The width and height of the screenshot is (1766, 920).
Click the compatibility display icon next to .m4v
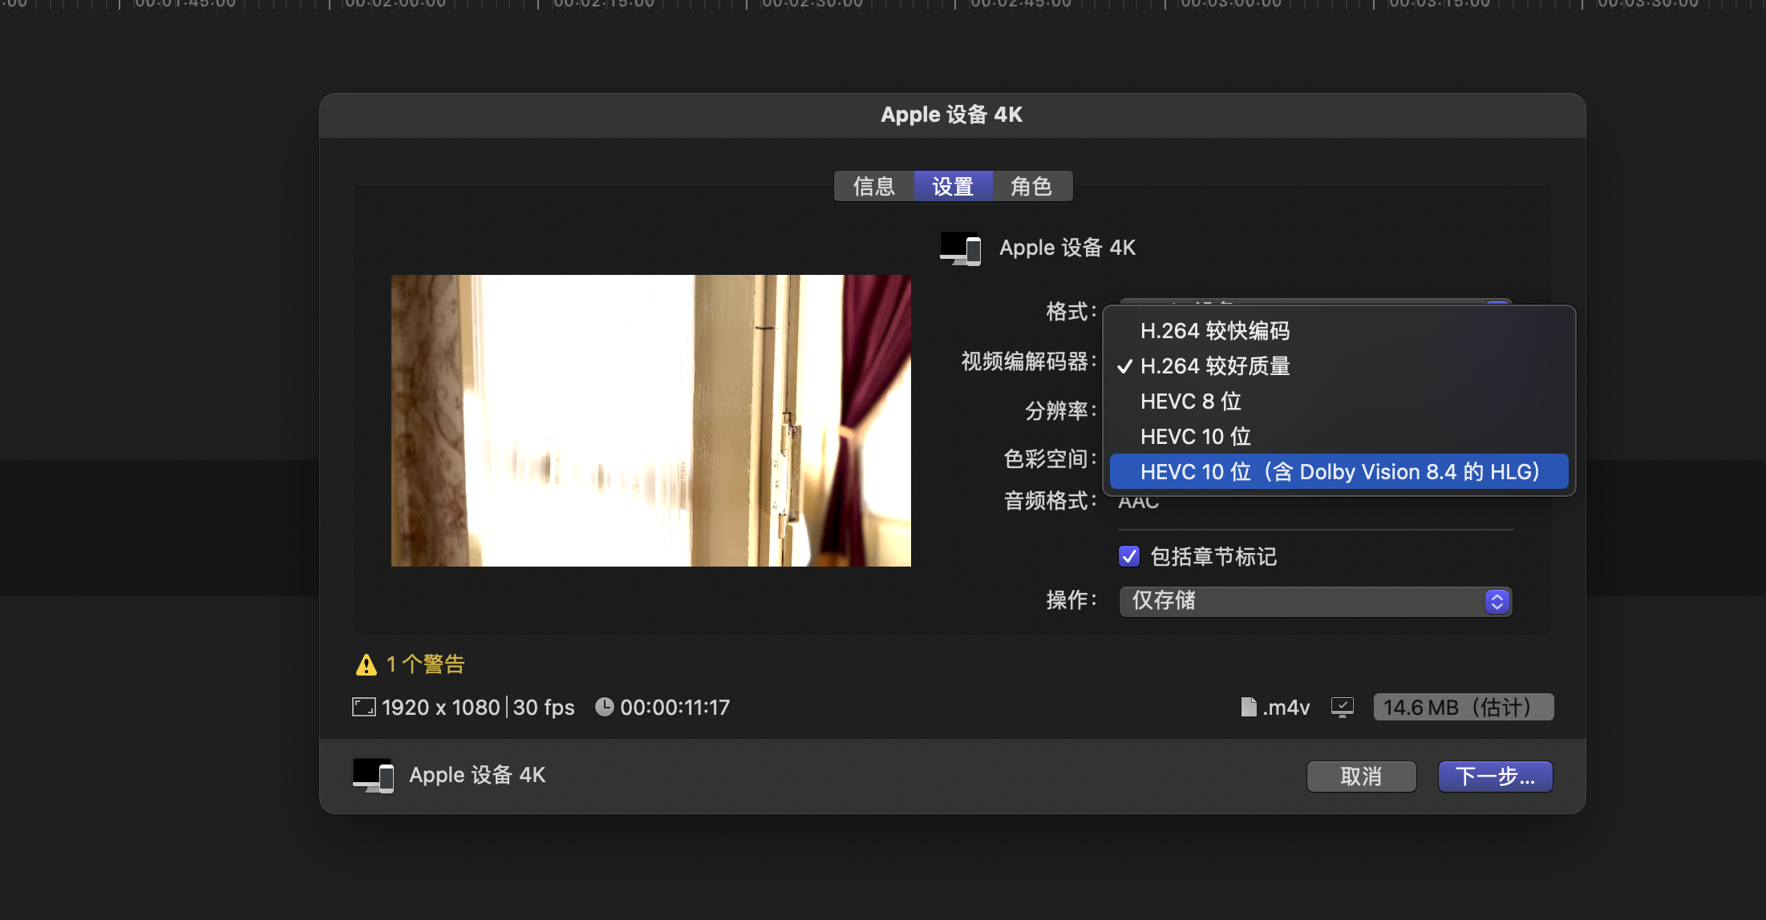[1343, 708]
